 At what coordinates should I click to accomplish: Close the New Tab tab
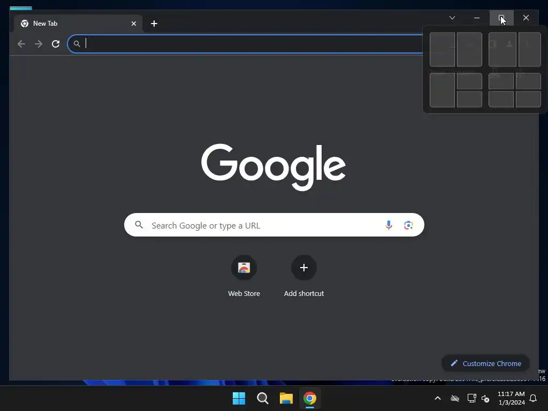tap(133, 24)
